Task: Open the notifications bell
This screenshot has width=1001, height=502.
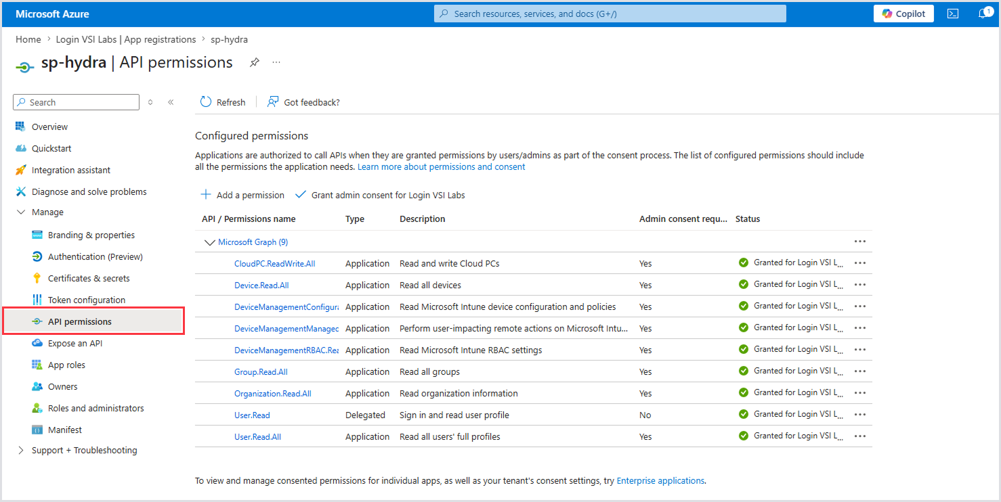Action: pyautogui.click(x=984, y=14)
